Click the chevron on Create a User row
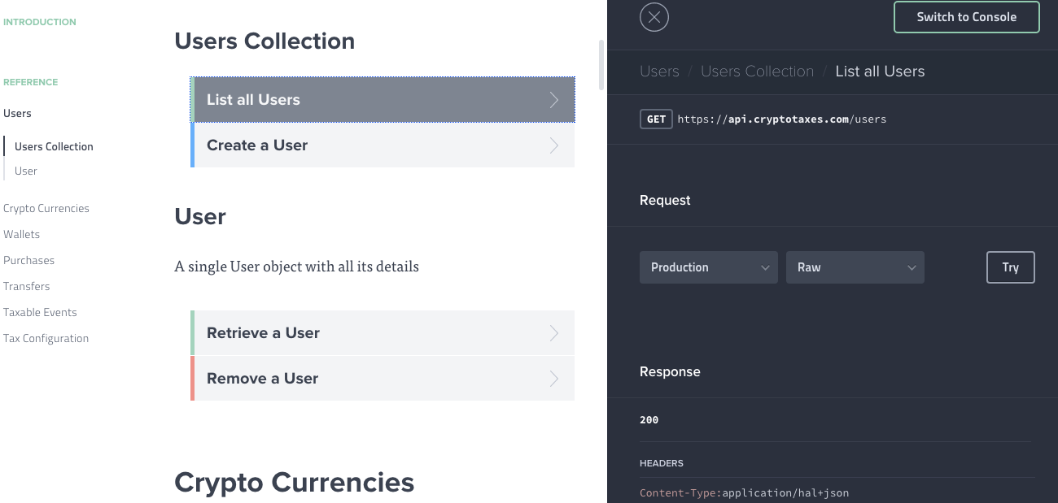This screenshot has width=1058, height=503. coord(554,145)
